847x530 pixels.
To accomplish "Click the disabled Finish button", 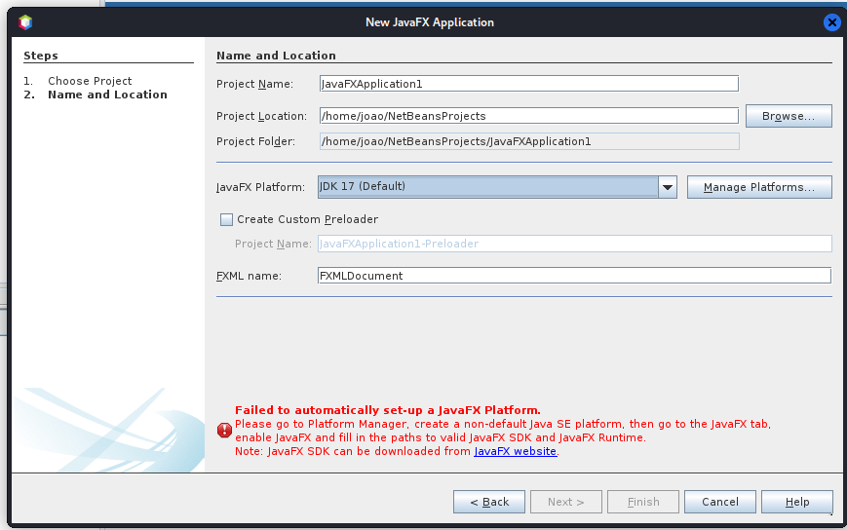I will (x=643, y=502).
